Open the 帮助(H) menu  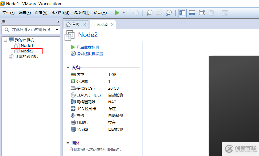click(100, 13)
